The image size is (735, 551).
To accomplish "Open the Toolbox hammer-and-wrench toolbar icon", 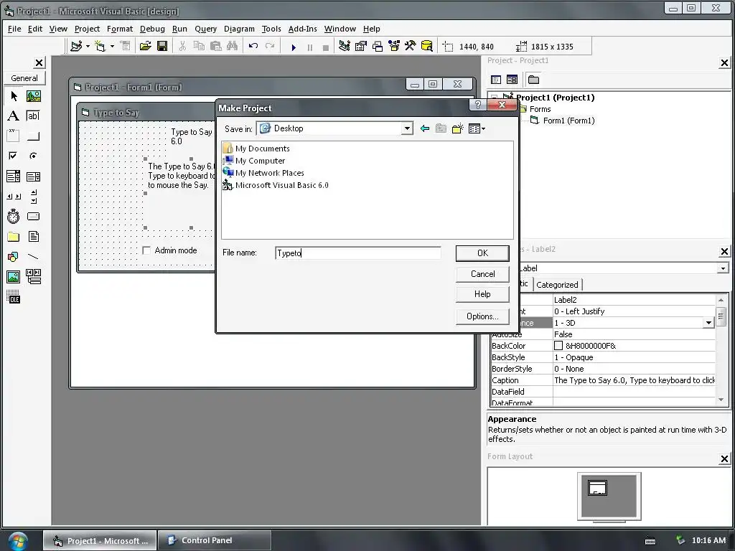I will [x=410, y=46].
